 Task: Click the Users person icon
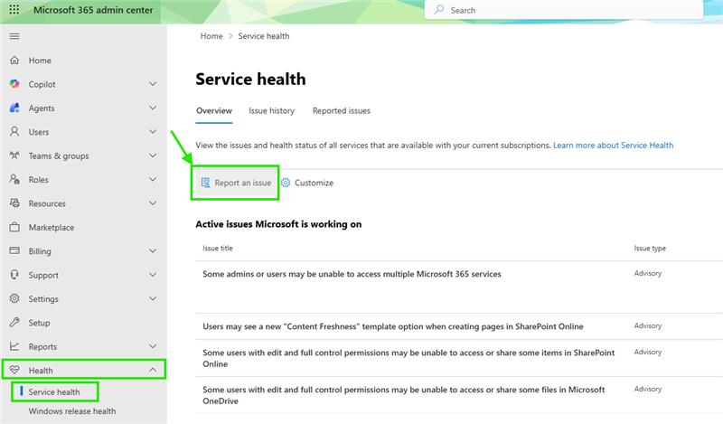pos(14,132)
